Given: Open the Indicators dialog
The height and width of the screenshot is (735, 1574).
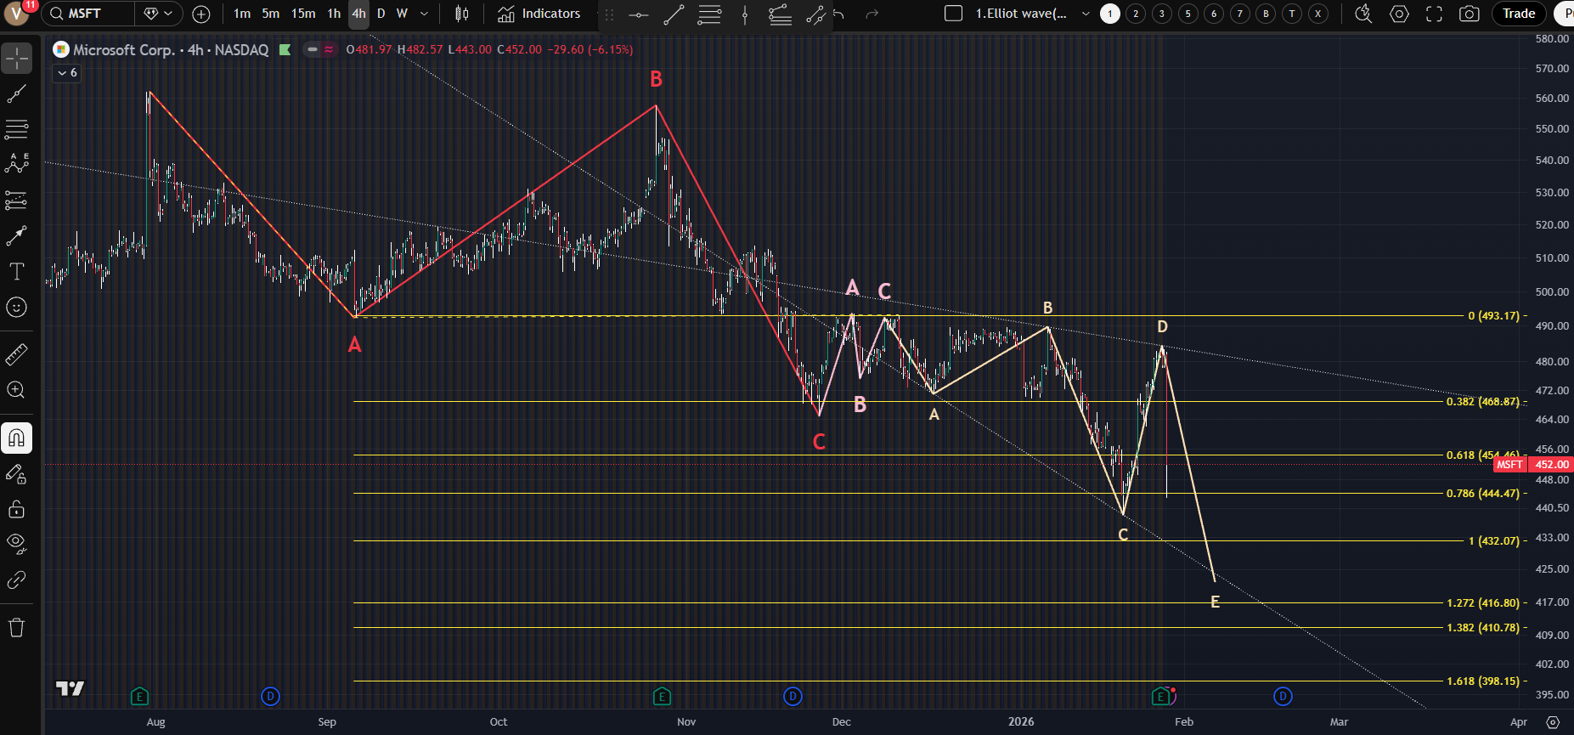Looking at the screenshot, I should point(539,14).
